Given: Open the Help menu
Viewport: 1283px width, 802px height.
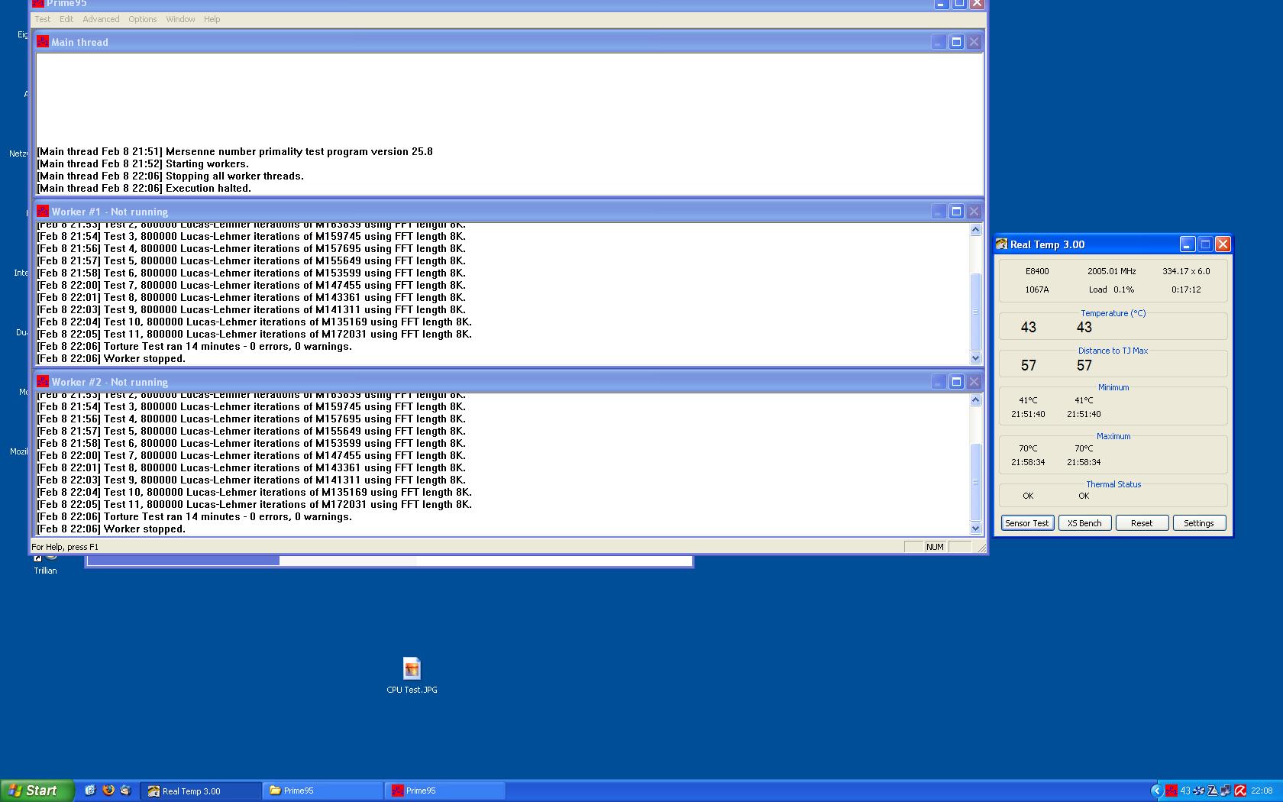Looking at the screenshot, I should (212, 19).
